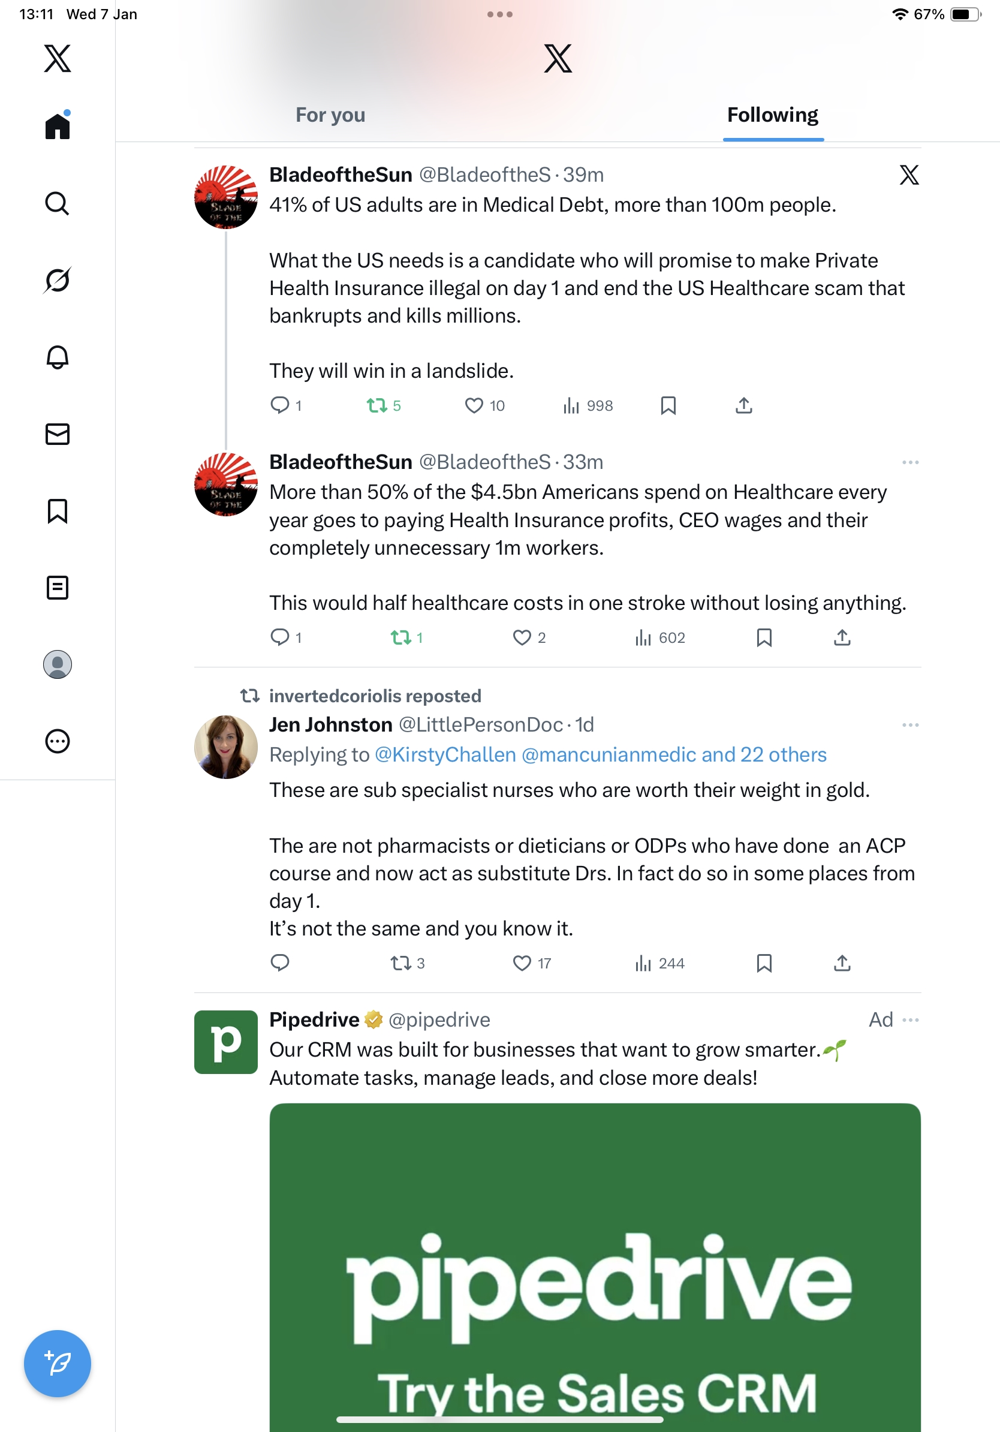Like the 41% medical debt post
This screenshot has width=1000, height=1432.
point(474,406)
